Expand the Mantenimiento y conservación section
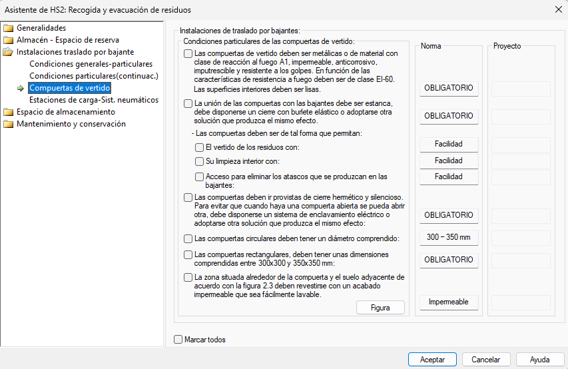Screen dimensions: 568x369 (x=71, y=124)
